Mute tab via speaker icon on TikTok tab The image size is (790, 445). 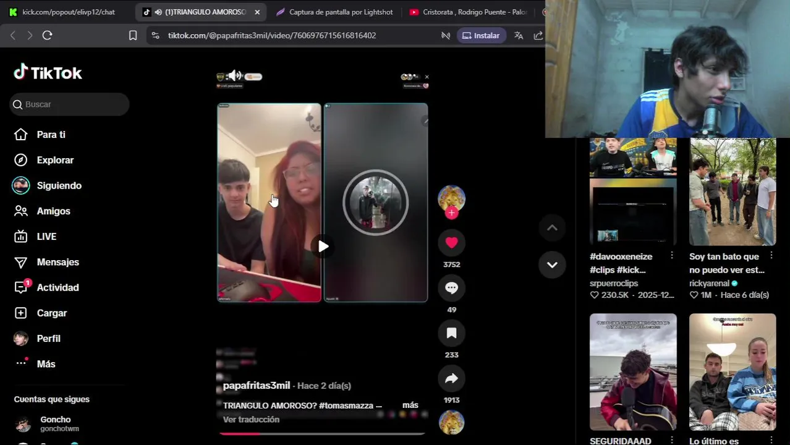pyautogui.click(x=158, y=12)
